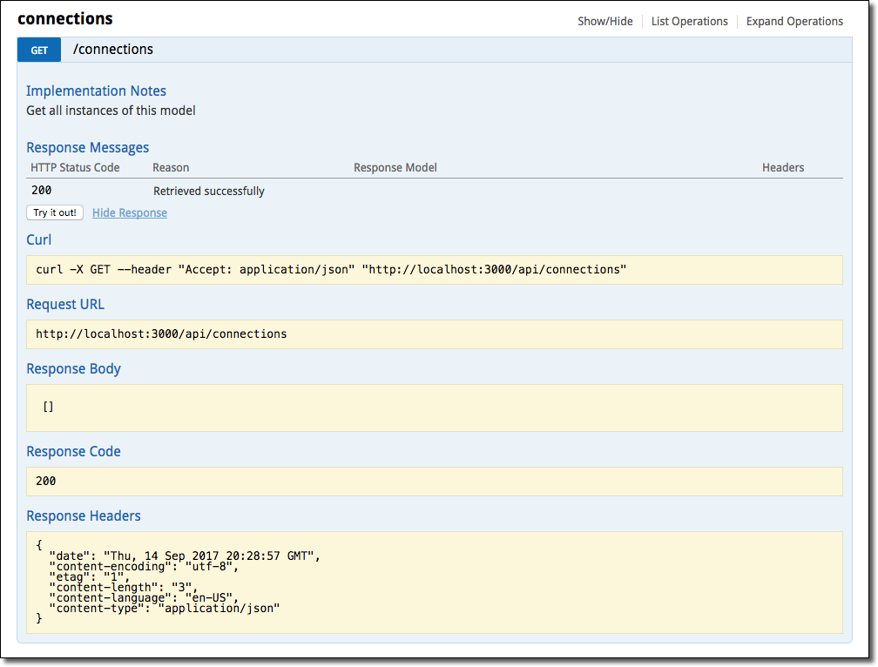Click the Response Code section heading
Screen dimensions: 878x667
click(x=73, y=452)
